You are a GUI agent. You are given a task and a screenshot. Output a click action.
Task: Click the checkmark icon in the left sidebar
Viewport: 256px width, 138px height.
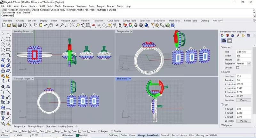[x=8, y=118]
